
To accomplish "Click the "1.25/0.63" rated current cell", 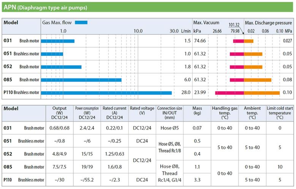I will [114, 154].
